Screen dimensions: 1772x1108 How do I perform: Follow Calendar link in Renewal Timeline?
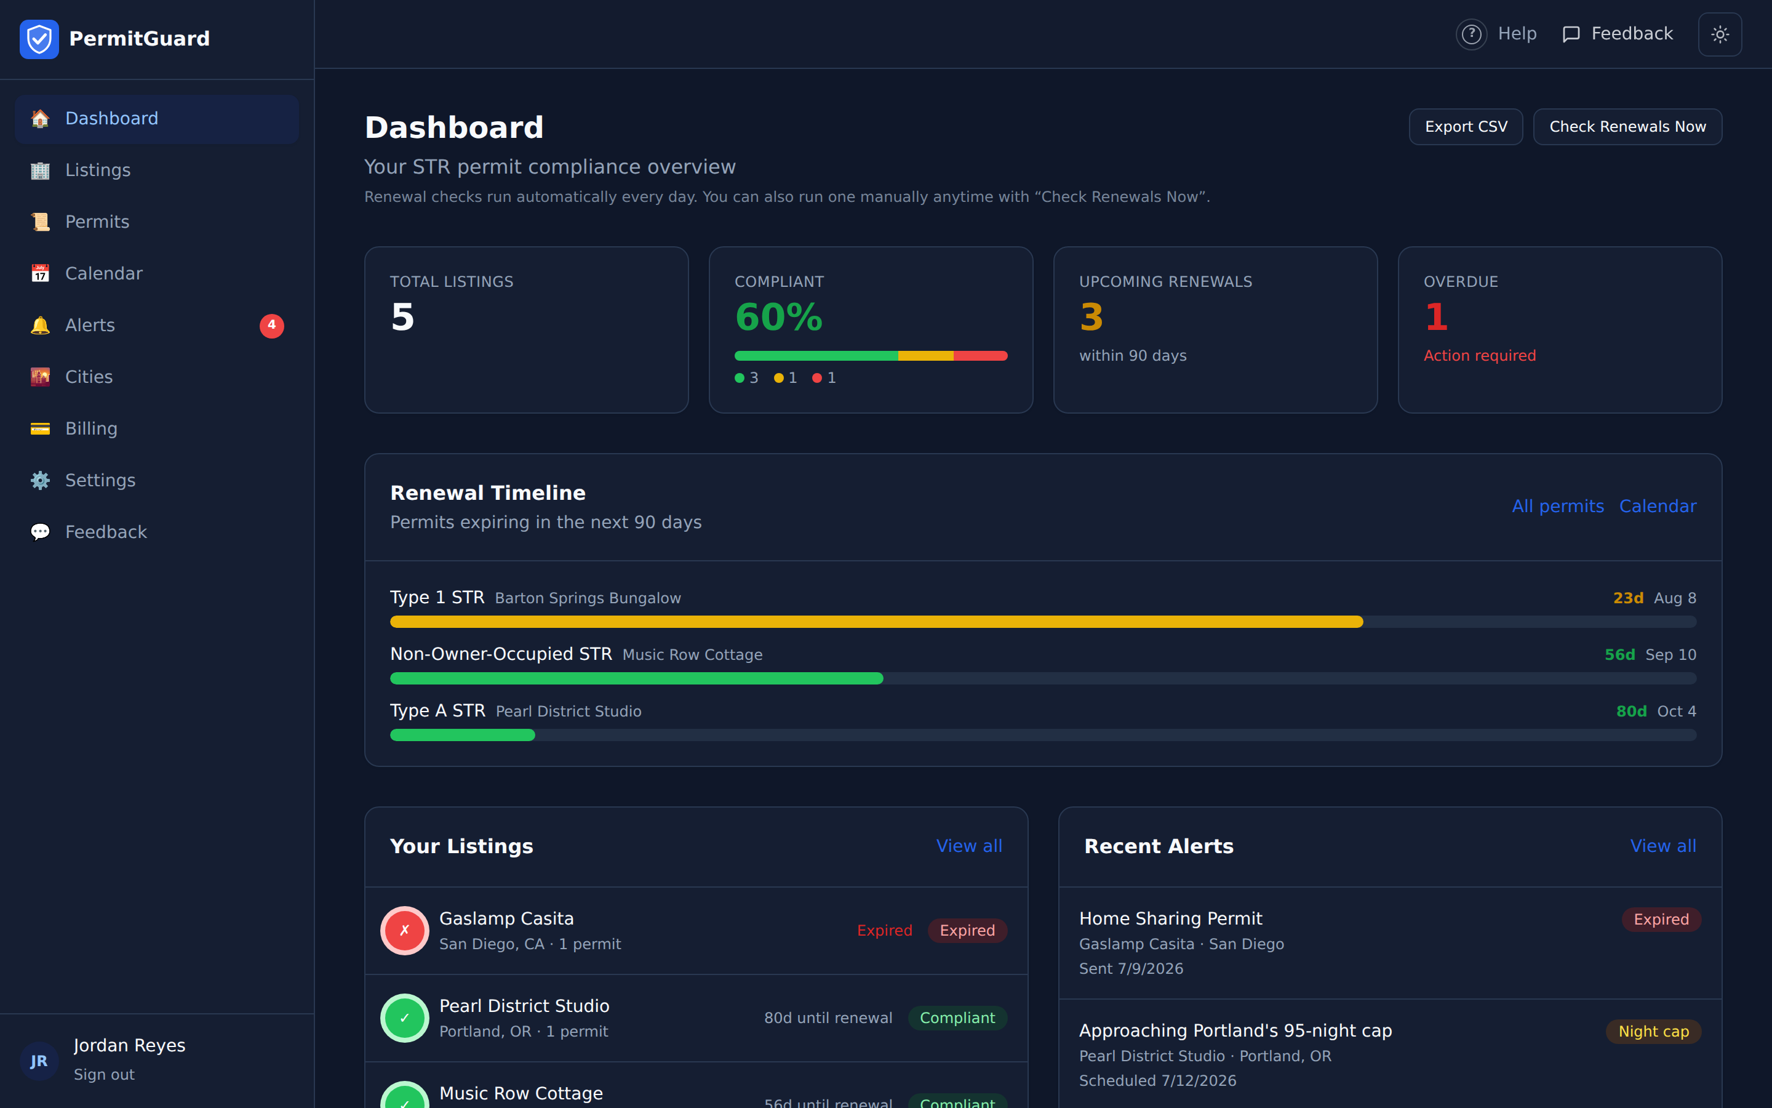[1658, 507]
